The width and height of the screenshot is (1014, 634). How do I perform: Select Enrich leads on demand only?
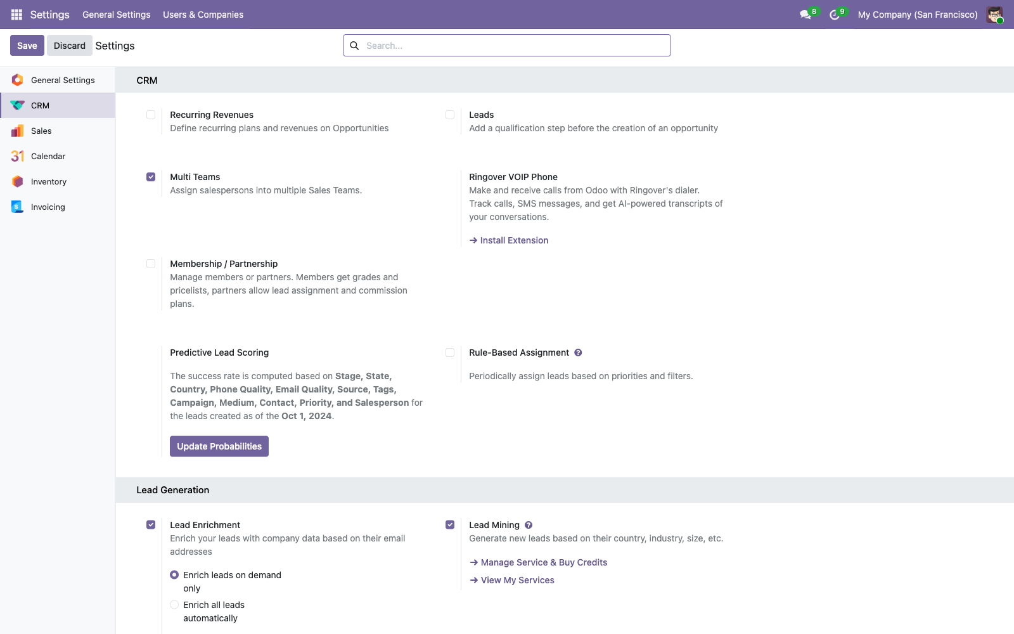click(x=174, y=575)
